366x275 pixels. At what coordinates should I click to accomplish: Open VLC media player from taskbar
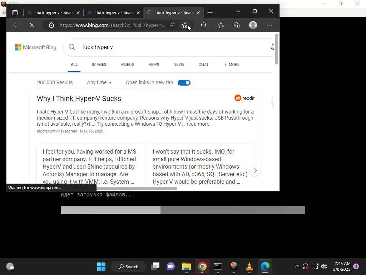pos(249,266)
